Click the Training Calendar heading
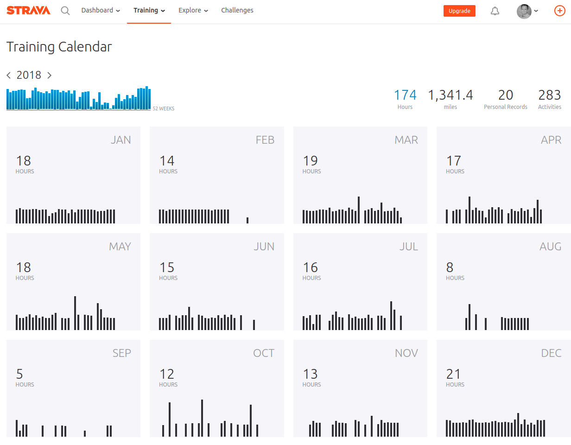 point(59,47)
